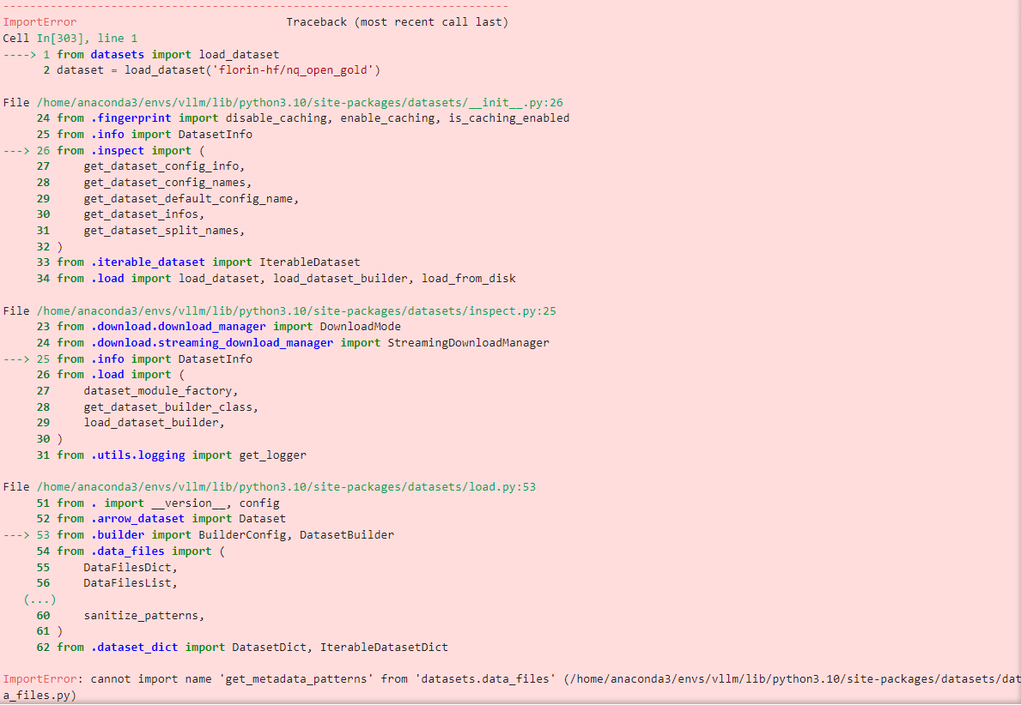Select the .builder module on line 53

(x=118, y=533)
